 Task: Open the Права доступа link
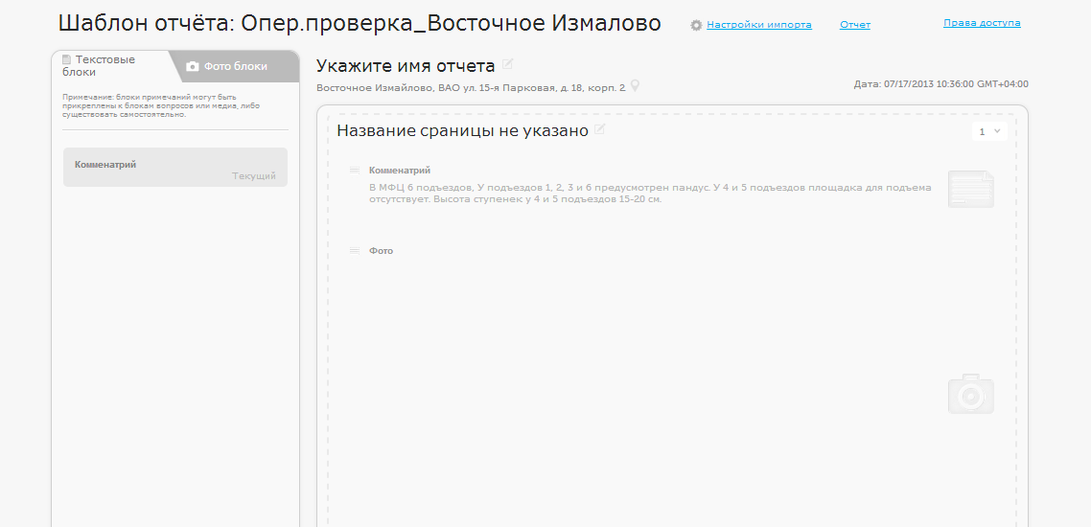click(x=982, y=23)
